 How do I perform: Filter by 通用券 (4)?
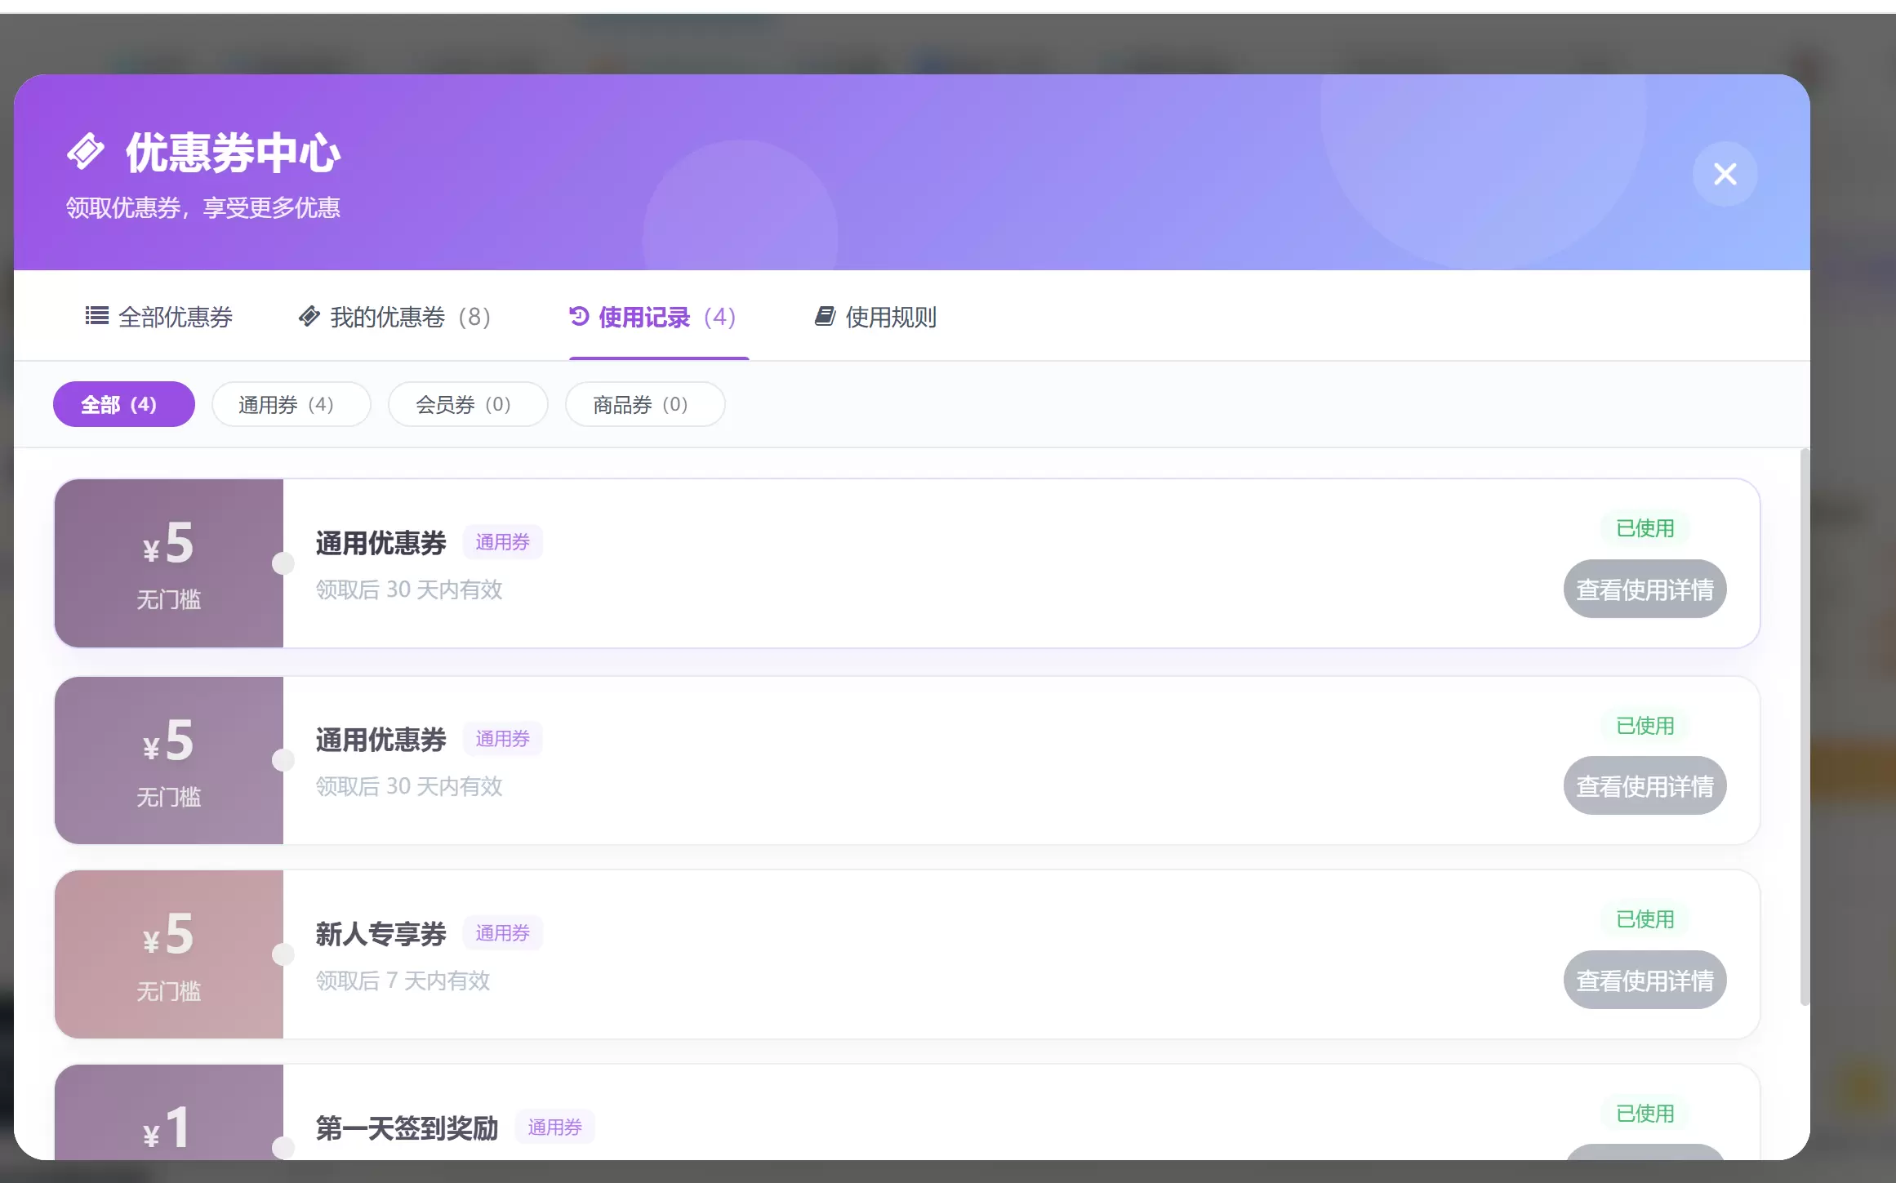[292, 404]
